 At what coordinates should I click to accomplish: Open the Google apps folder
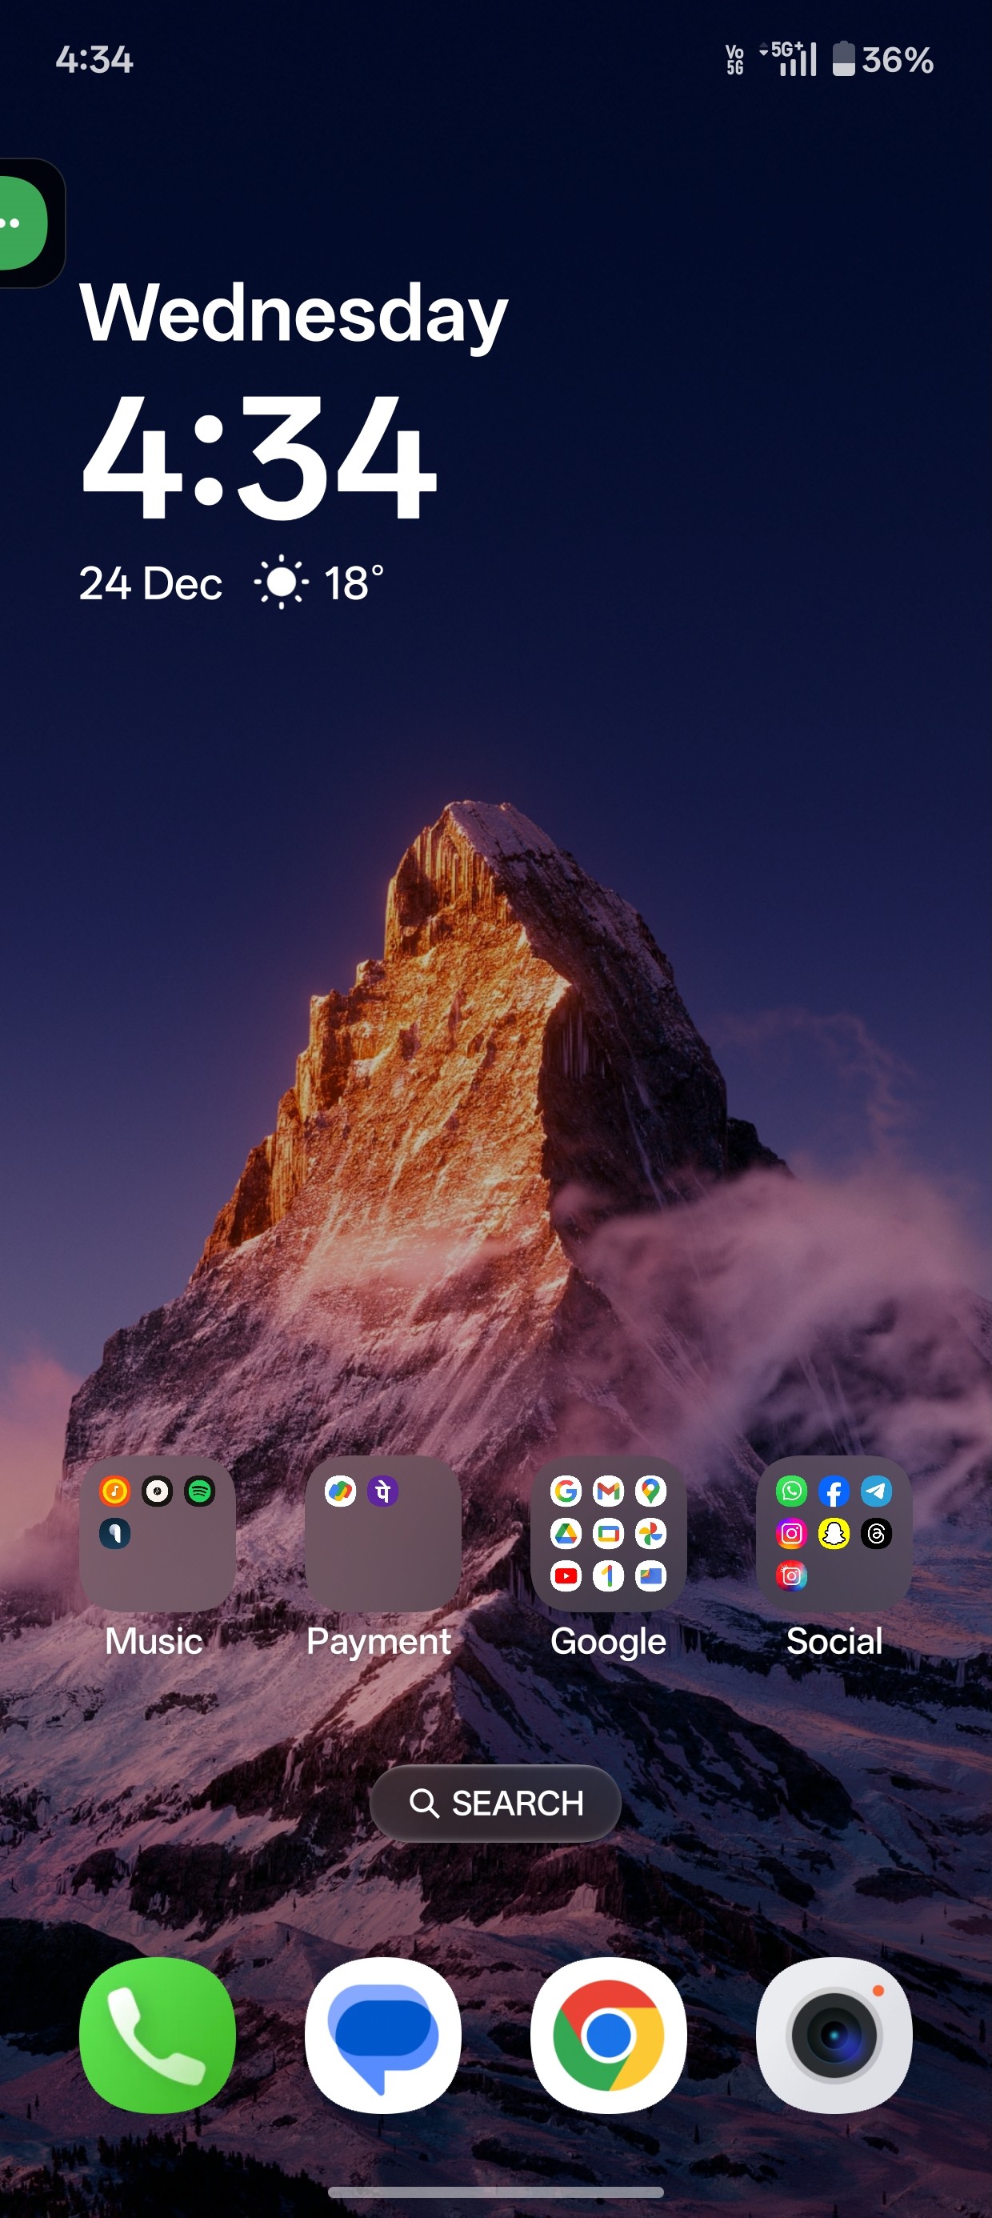(608, 1534)
